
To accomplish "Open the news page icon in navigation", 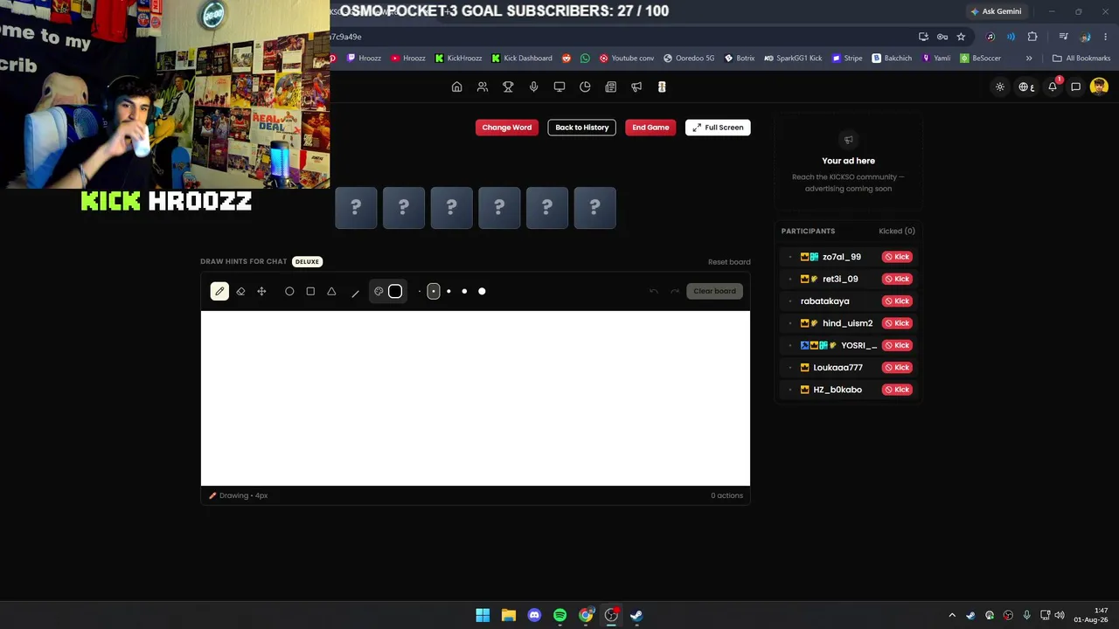I will pos(611,86).
